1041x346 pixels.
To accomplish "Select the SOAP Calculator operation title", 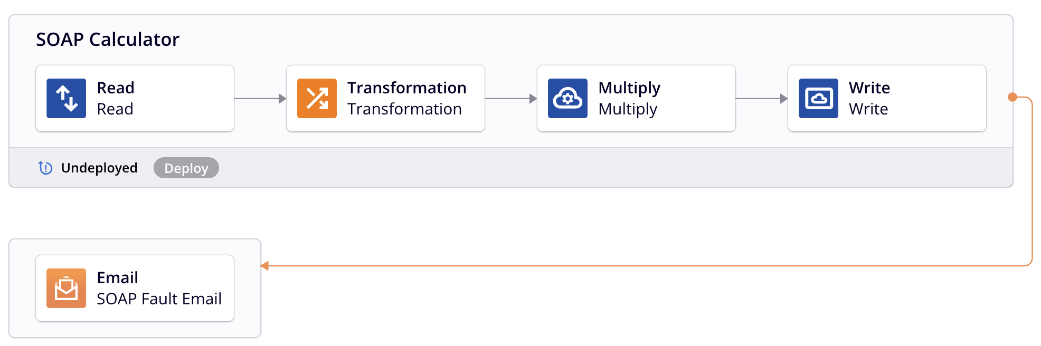I will pos(108,40).
